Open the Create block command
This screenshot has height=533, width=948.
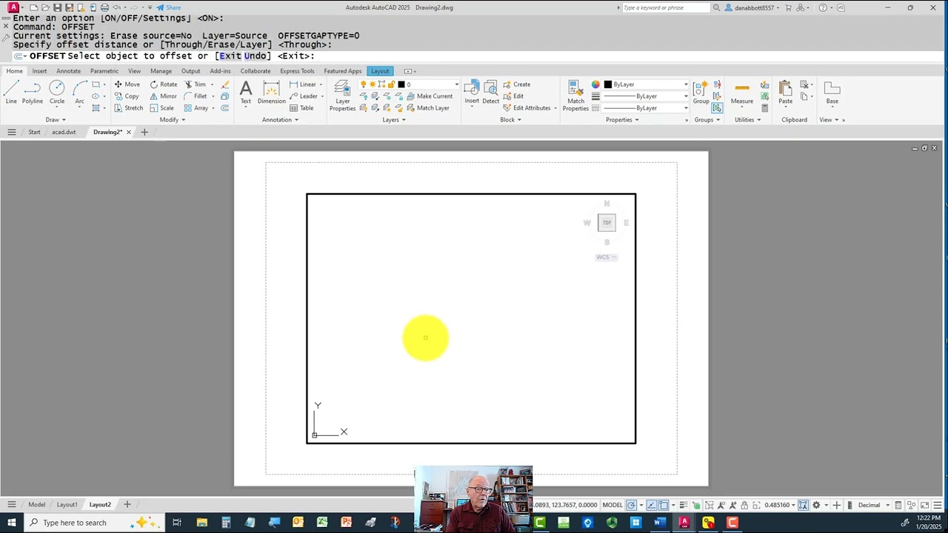(516, 84)
